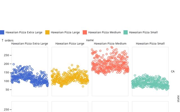Screen dimensions: 180x112
Task: Click the Hawaiian Pizza Medium facet title
Action: tap(110, 44)
